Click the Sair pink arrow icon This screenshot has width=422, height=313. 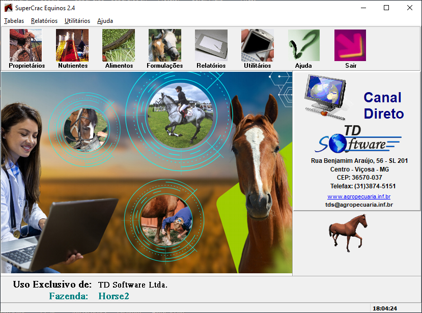click(350, 45)
